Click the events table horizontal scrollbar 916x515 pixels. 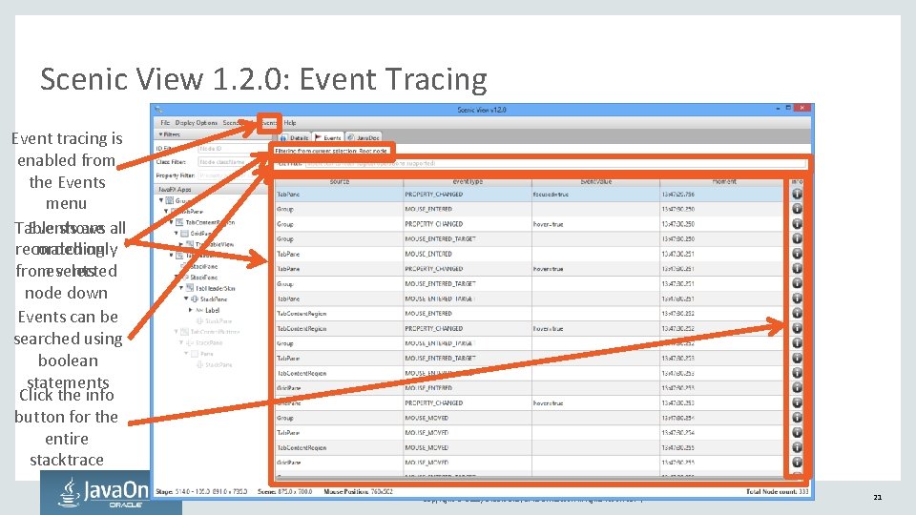pos(531,477)
